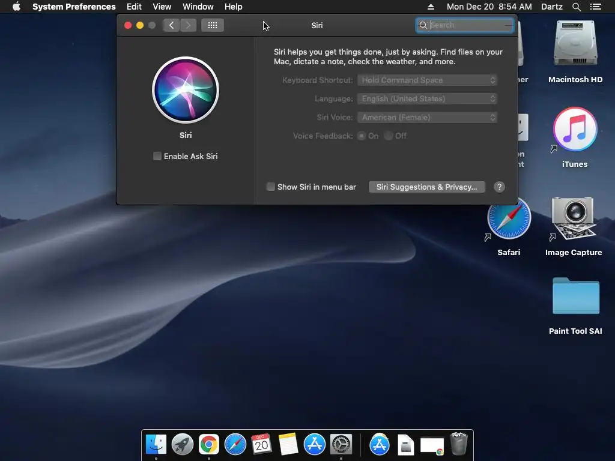Open Applications folder stack in Dock
The width and height of the screenshot is (615, 461).
pyautogui.click(x=380, y=445)
